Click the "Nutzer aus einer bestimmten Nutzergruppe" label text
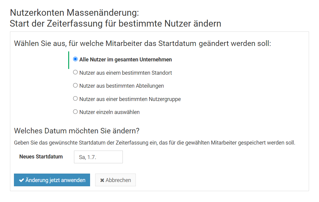Screen dimensions: 319x202 click(130, 99)
